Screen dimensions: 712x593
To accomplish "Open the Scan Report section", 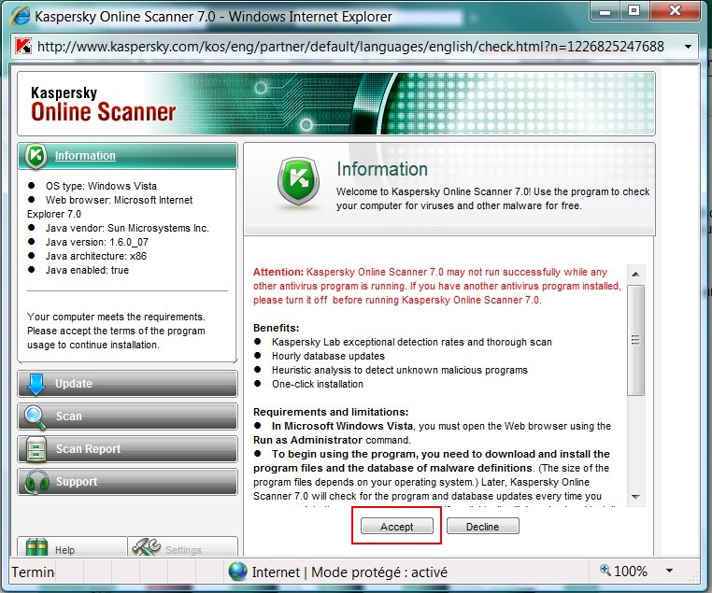I will pos(128,449).
